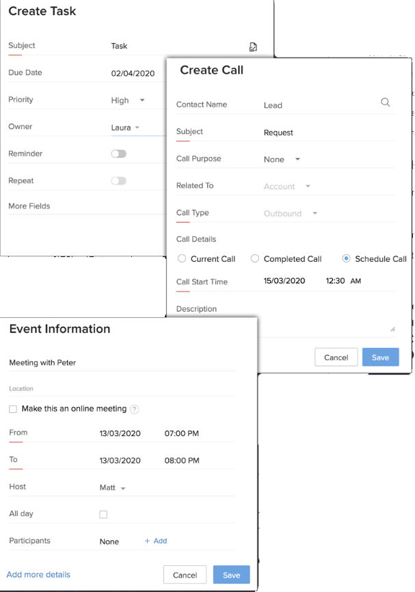415x592 pixels.
Task: Open the Add more details link
Action: [x=38, y=574]
